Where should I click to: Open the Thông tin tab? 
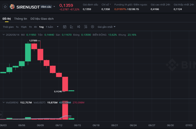click(20, 19)
